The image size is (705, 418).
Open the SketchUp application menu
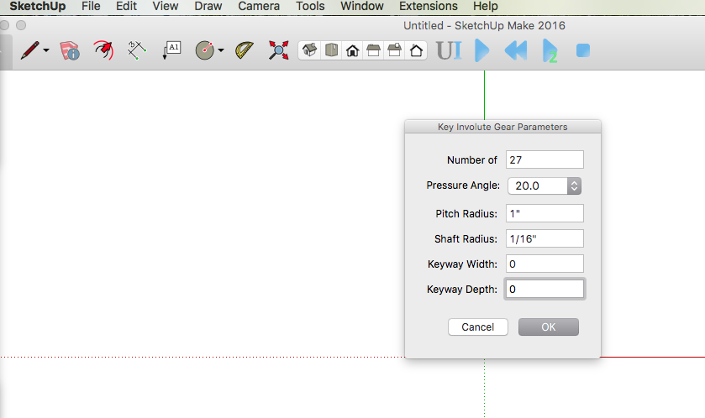38,6
